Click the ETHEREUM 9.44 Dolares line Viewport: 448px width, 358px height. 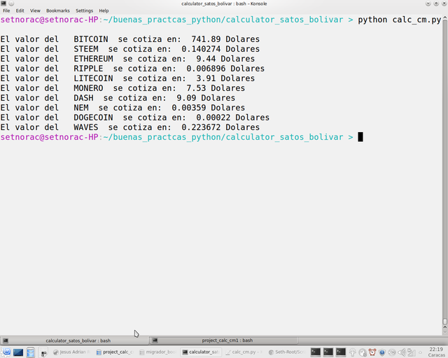pyautogui.click(x=127, y=59)
